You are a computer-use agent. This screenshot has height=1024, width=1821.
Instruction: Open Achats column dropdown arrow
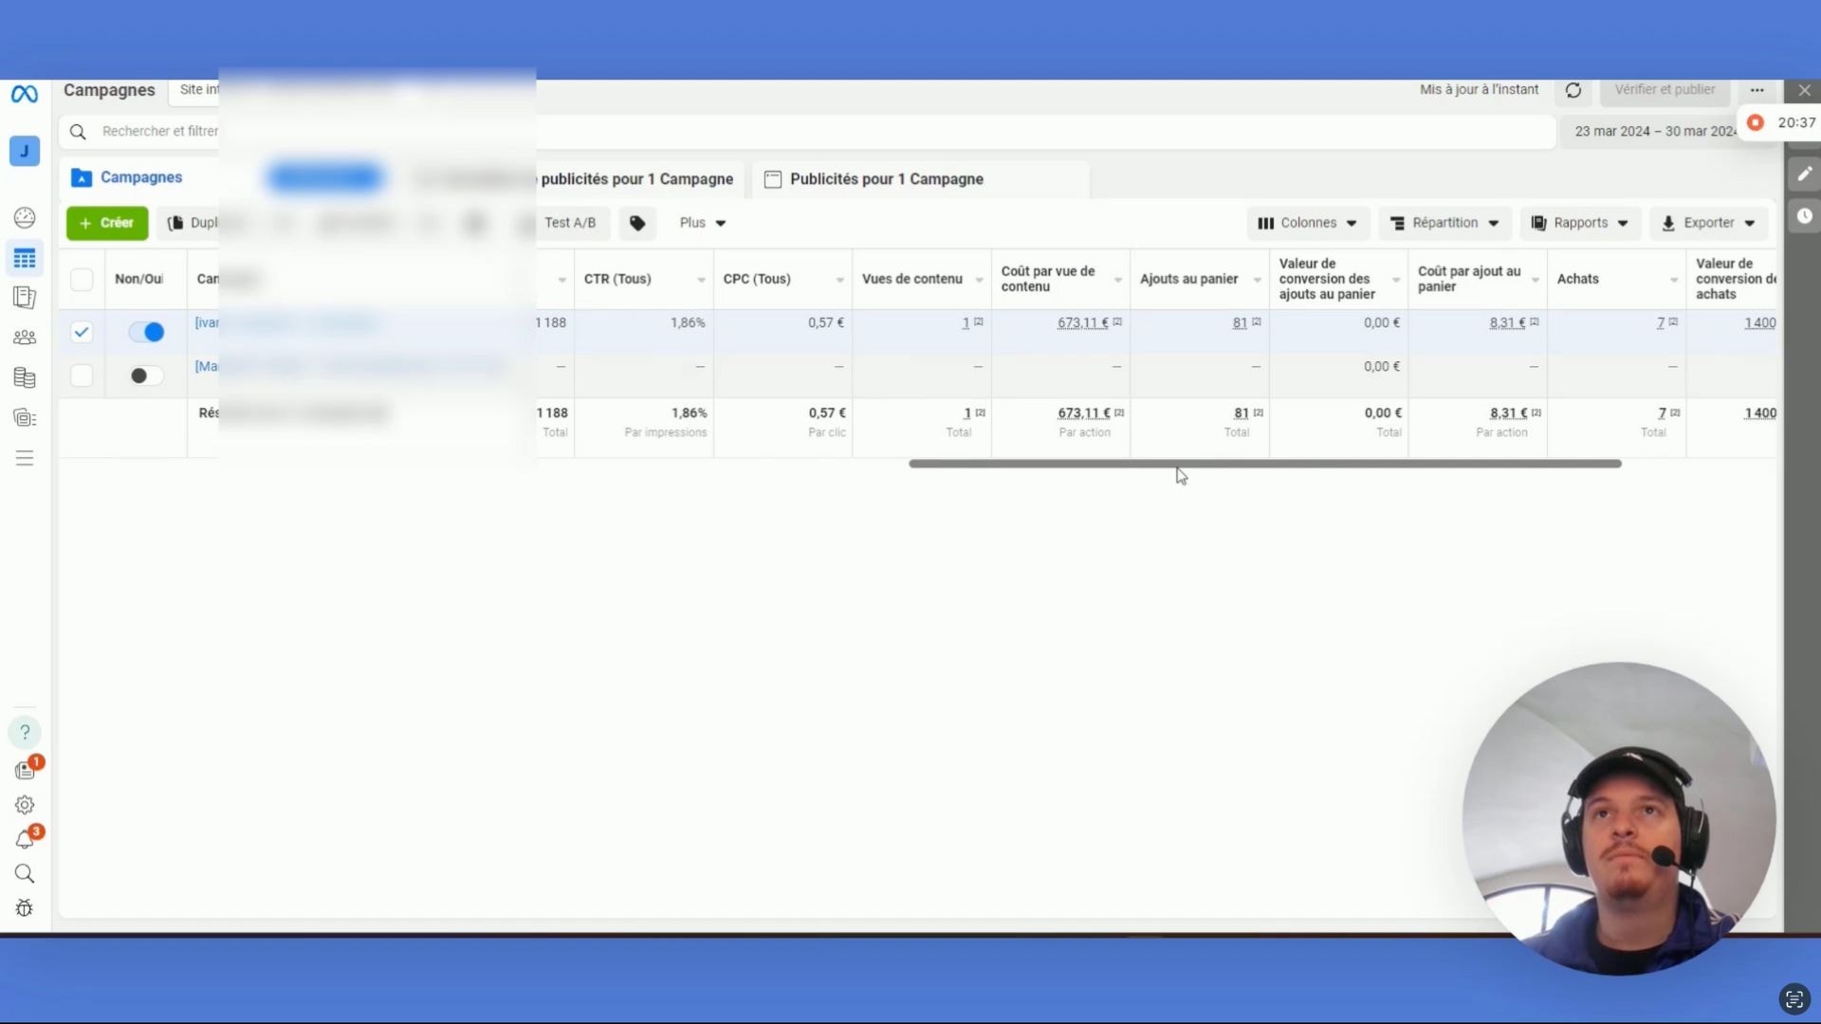point(1674,280)
